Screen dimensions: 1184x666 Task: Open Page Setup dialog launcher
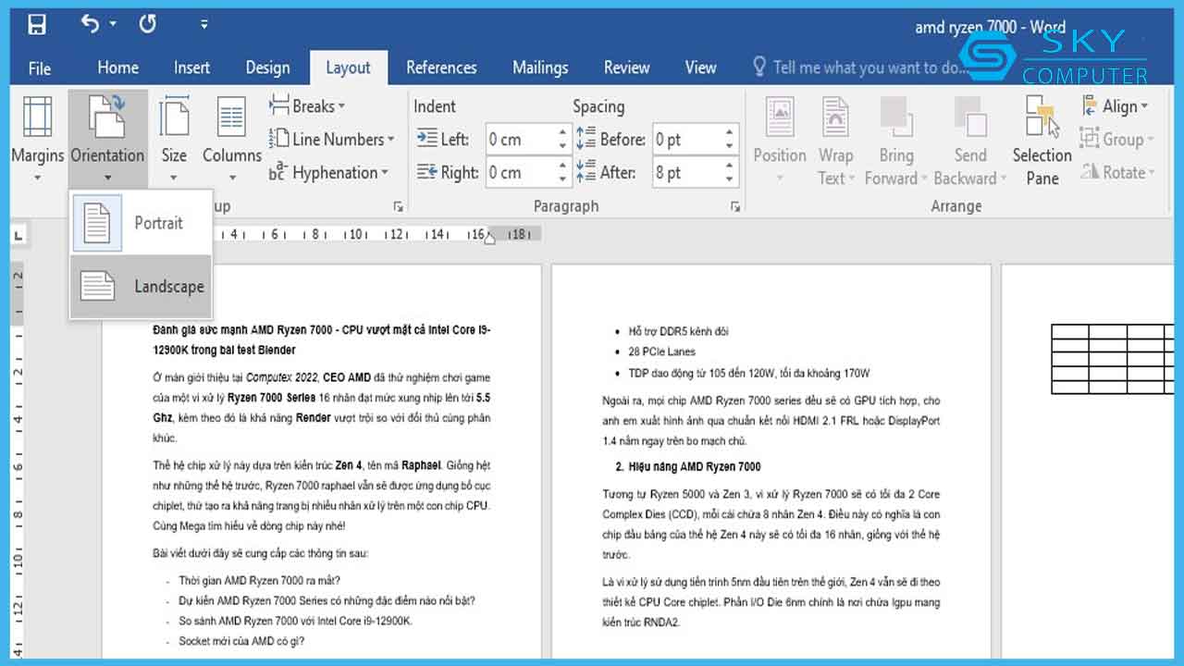click(x=399, y=206)
